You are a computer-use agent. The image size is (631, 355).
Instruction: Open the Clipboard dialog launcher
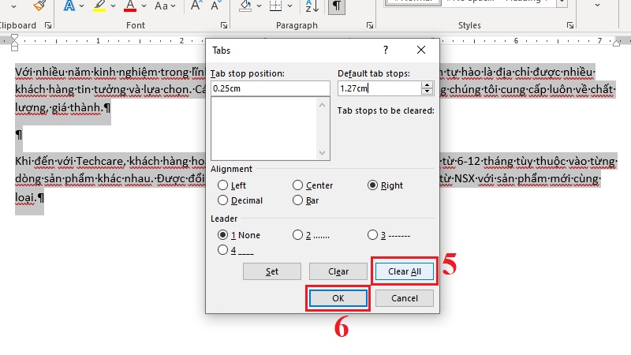pyautogui.click(x=48, y=25)
